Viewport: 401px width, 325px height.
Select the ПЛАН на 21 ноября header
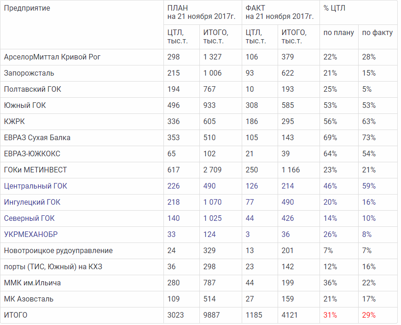[201, 12]
